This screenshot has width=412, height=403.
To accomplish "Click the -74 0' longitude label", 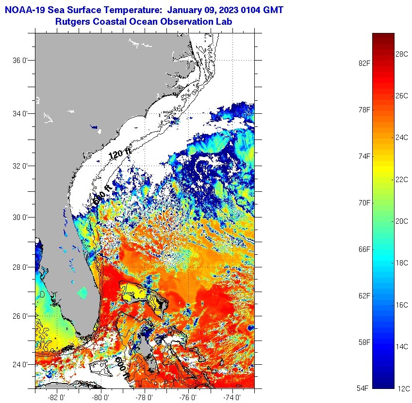I will [232, 398].
